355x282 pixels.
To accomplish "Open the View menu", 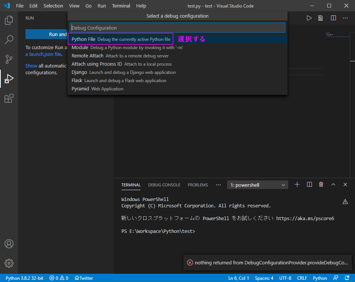I will (74, 6).
